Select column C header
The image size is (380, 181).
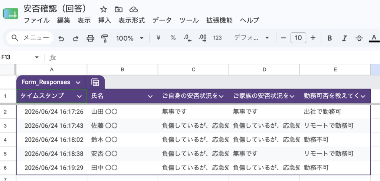pos(193,70)
